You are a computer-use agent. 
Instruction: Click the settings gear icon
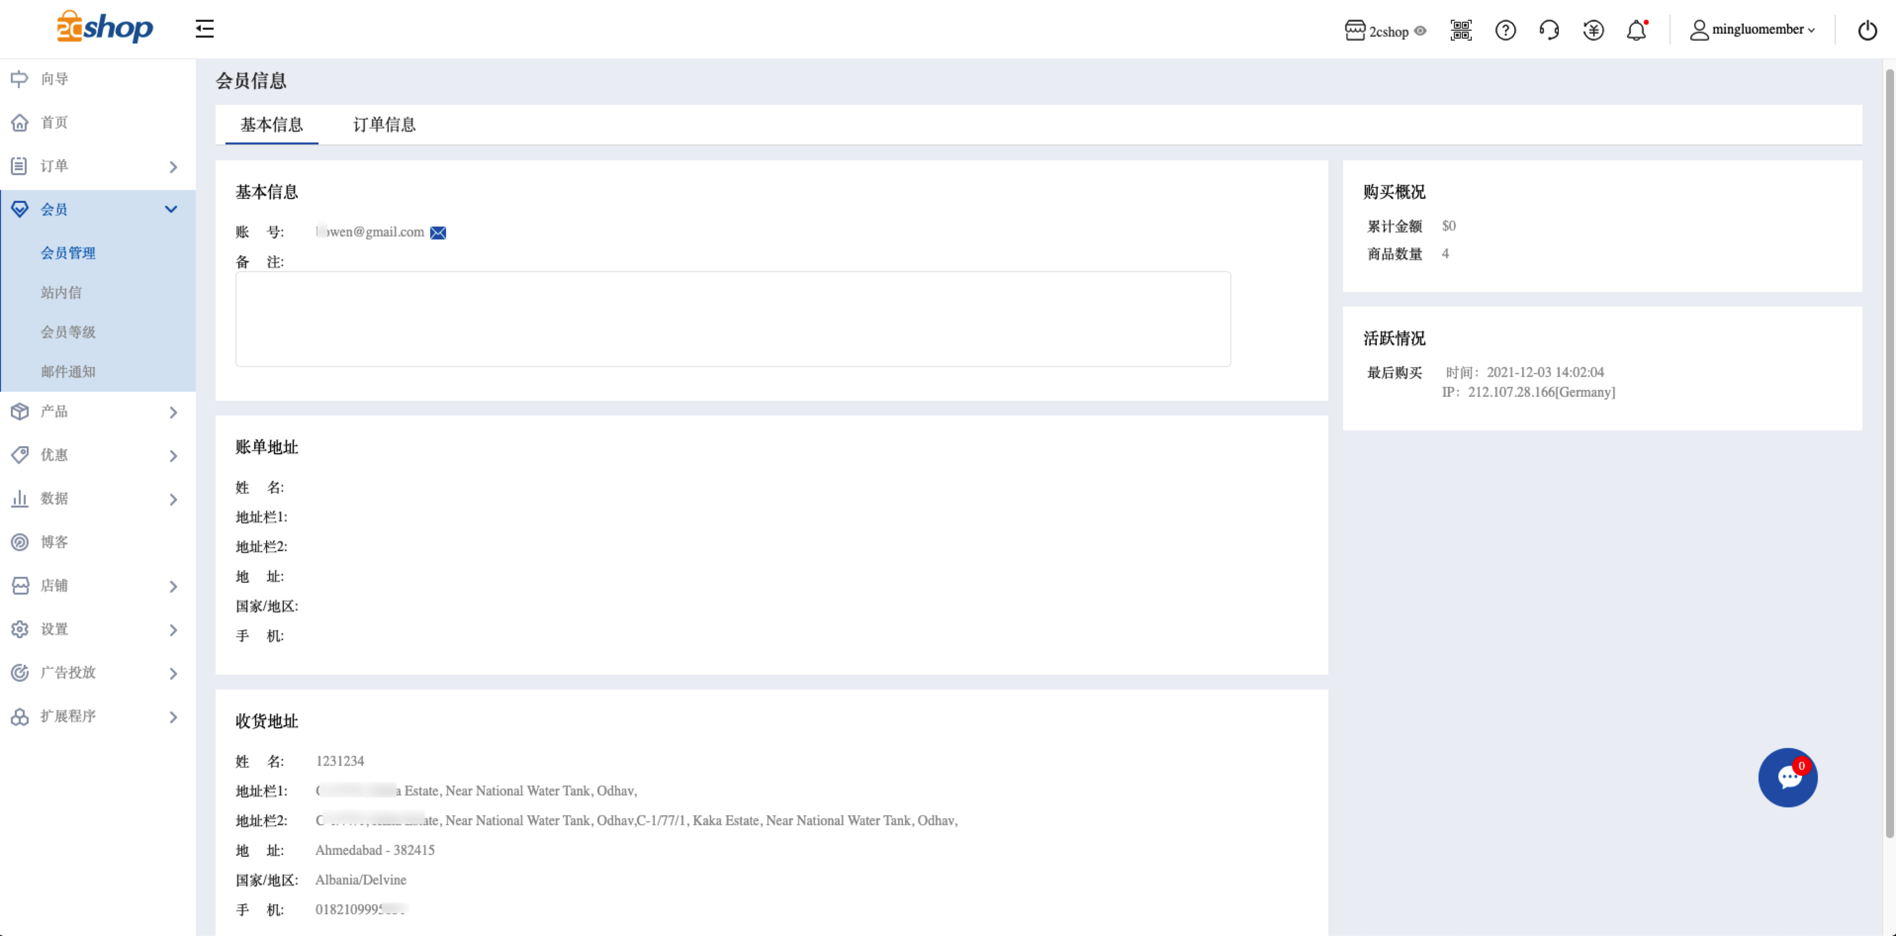(x=20, y=629)
